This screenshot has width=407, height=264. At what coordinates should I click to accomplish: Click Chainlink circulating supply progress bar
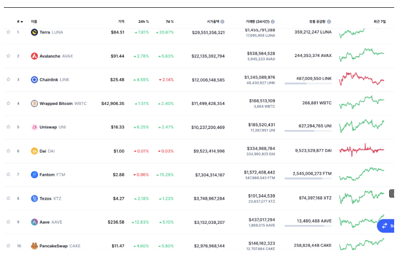click(x=308, y=83)
